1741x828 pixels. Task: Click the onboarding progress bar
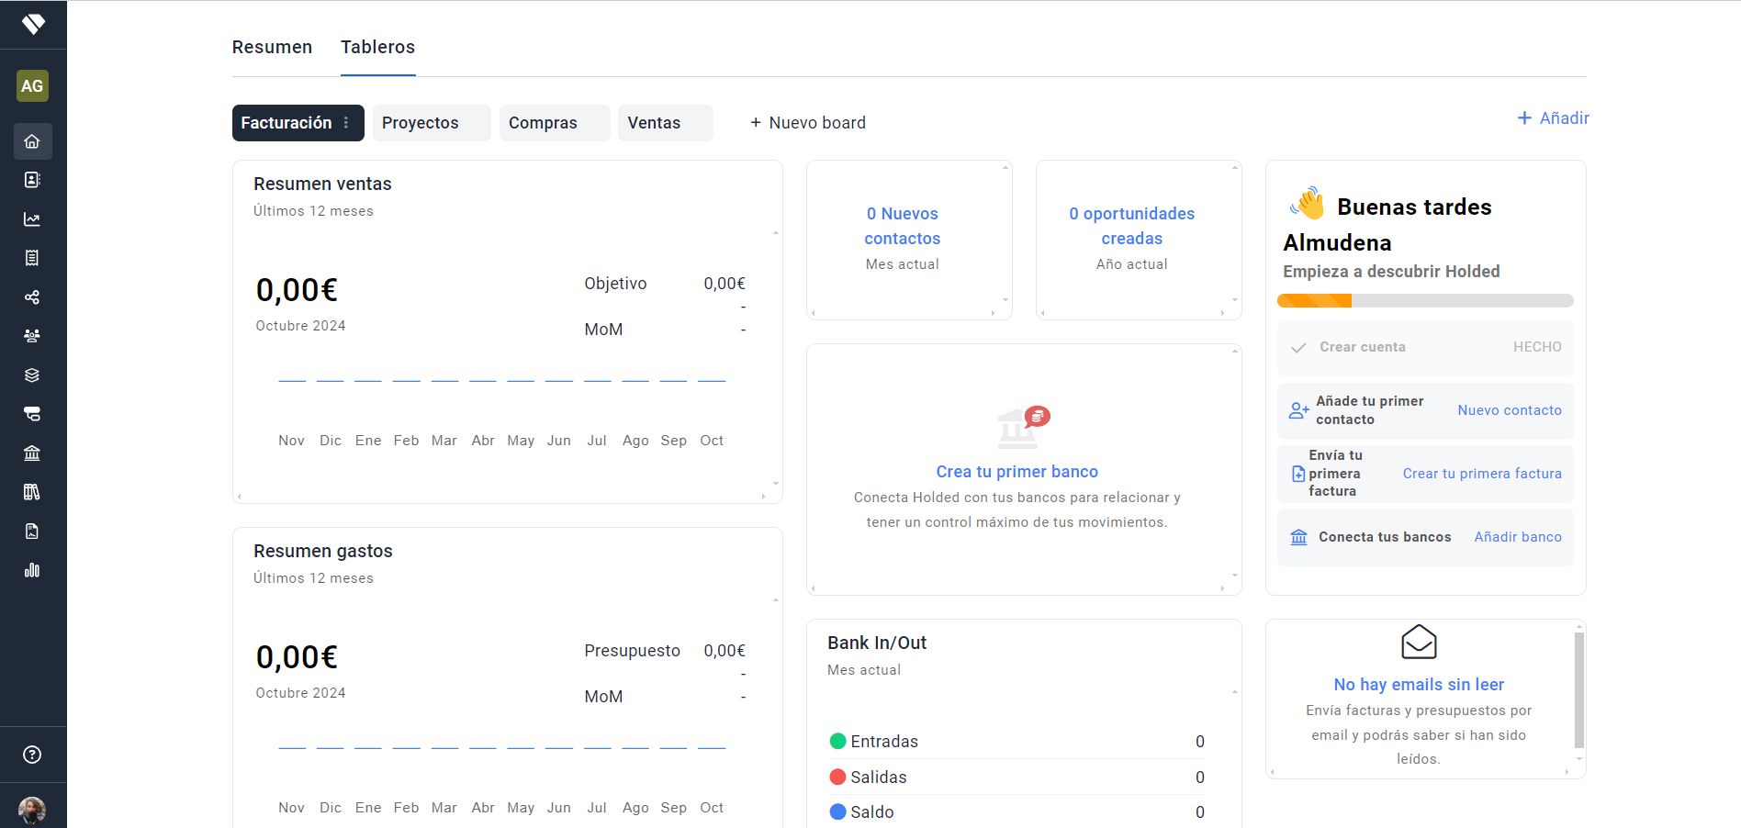pos(1424,300)
